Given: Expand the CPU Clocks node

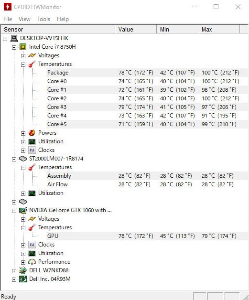Looking at the screenshot, I should click(x=23, y=150).
